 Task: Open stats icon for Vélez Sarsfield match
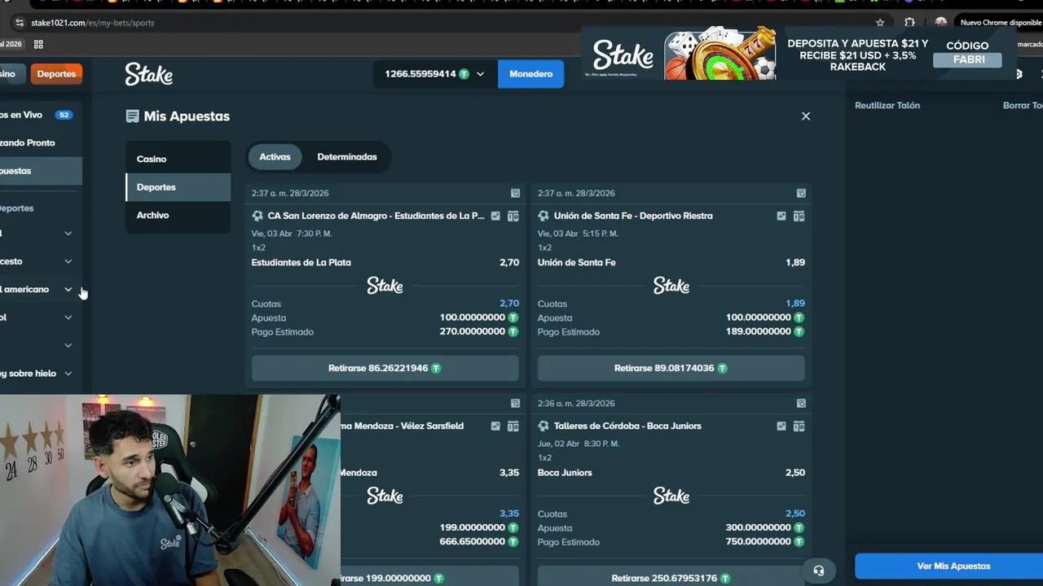point(495,426)
